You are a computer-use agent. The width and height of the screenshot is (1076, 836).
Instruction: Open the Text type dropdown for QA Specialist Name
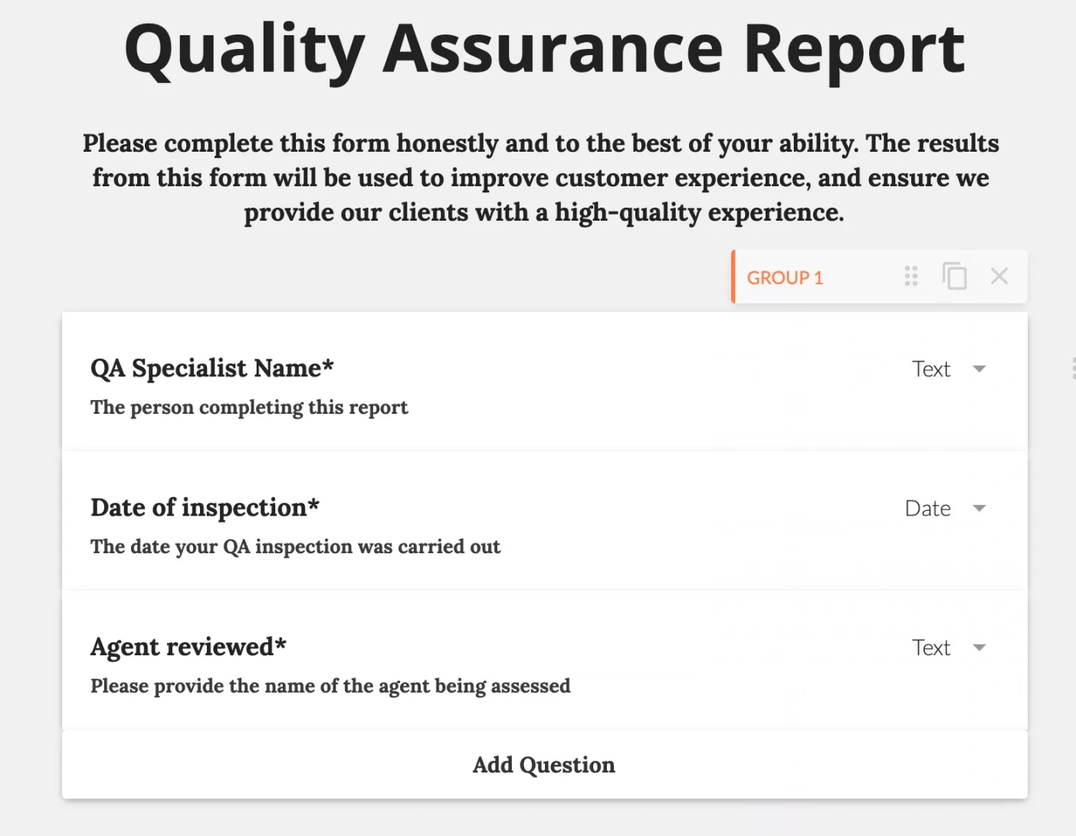coord(931,369)
